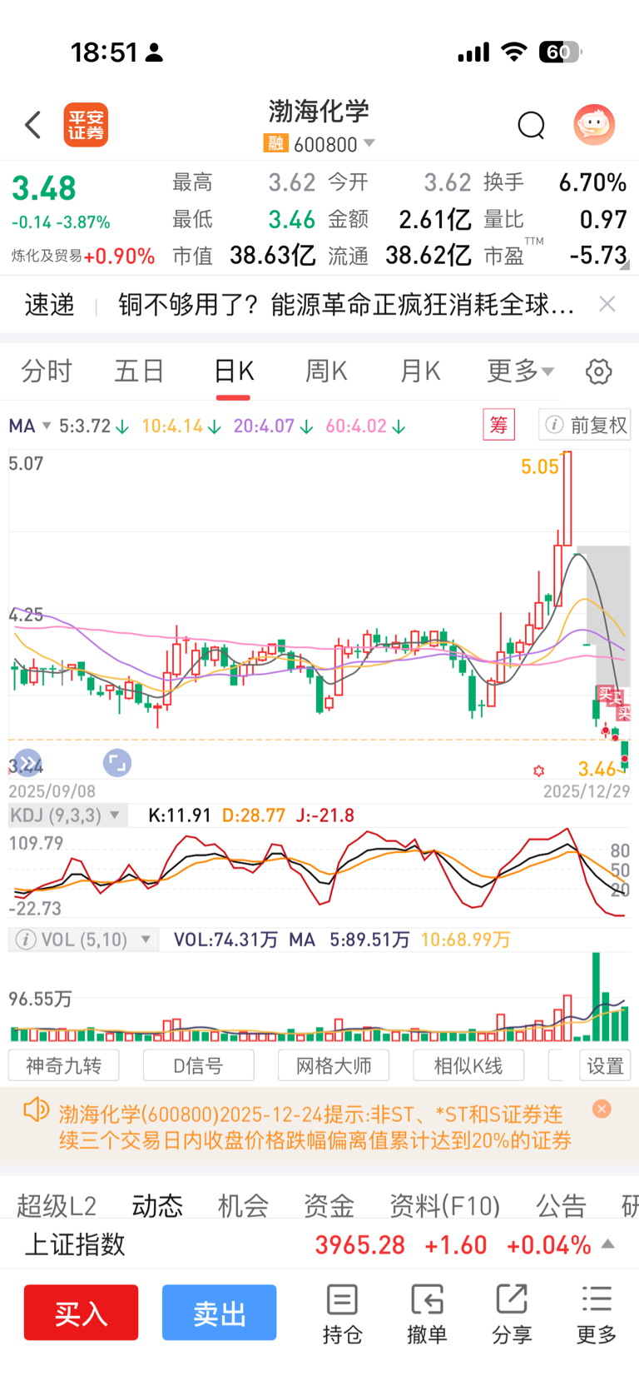Tap the 前复权 info circle icon
The width and height of the screenshot is (639, 1391).
coord(553,425)
